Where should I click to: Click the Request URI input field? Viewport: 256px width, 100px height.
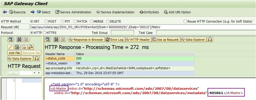pyautogui.click(x=143, y=27)
